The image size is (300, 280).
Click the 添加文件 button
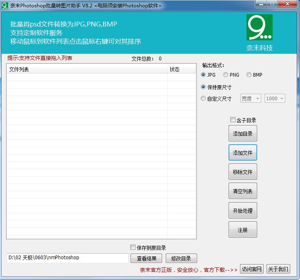[x=242, y=153]
